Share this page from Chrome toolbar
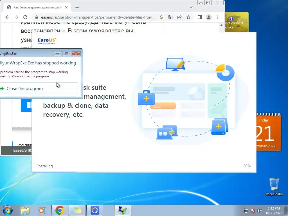This screenshot has height=216, width=288. coord(179,17)
